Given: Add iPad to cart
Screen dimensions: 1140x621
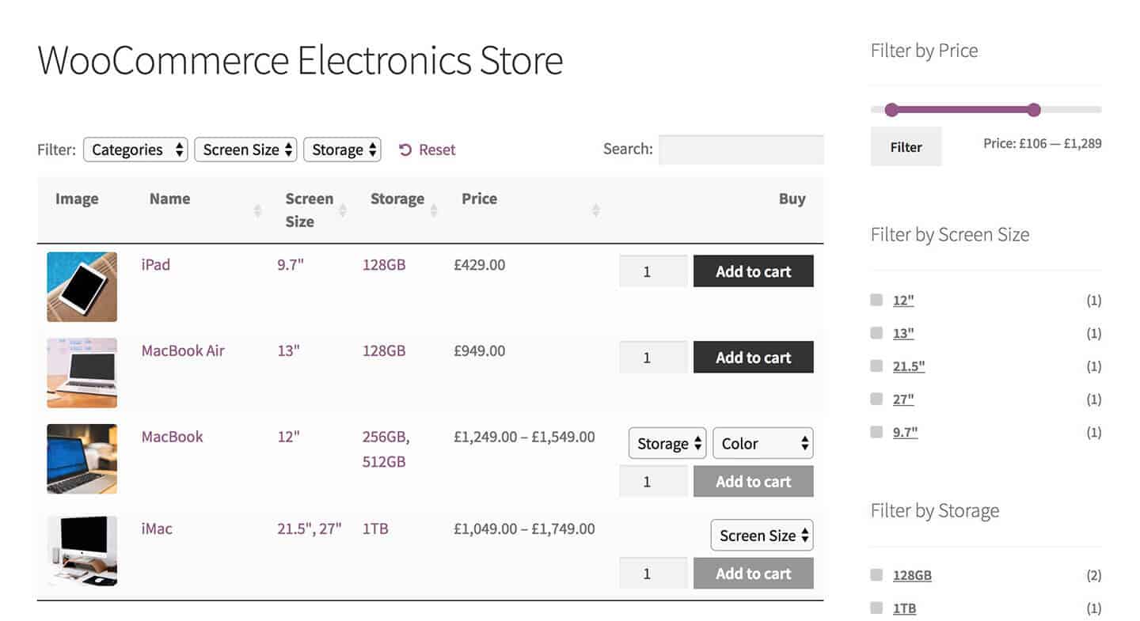Looking at the screenshot, I should [754, 271].
